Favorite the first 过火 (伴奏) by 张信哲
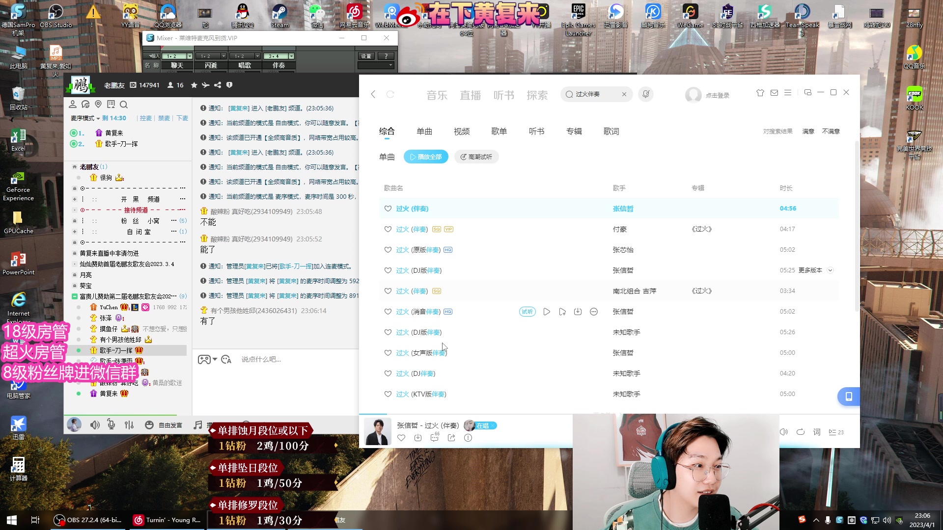 click(388, 209)
